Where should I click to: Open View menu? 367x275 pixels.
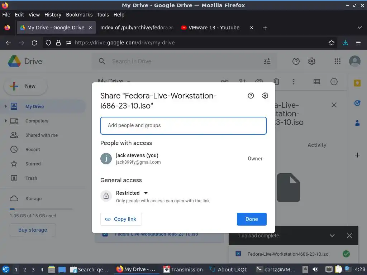click(34, 15)
